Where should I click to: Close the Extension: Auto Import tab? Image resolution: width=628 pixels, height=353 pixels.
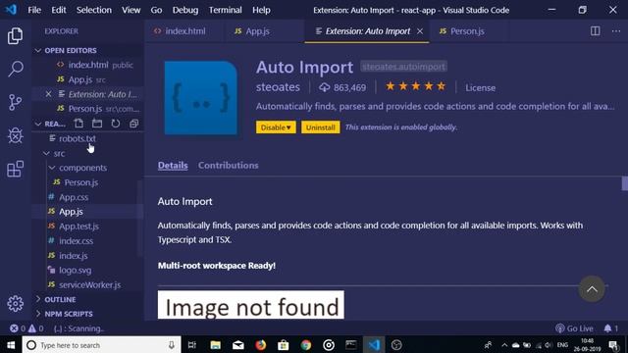pyautogui.click(x=420, y=30)
